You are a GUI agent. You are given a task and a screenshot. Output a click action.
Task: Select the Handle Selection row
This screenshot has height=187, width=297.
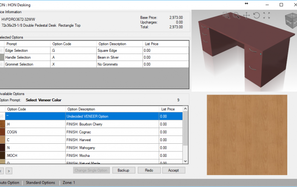click(94, 57)
